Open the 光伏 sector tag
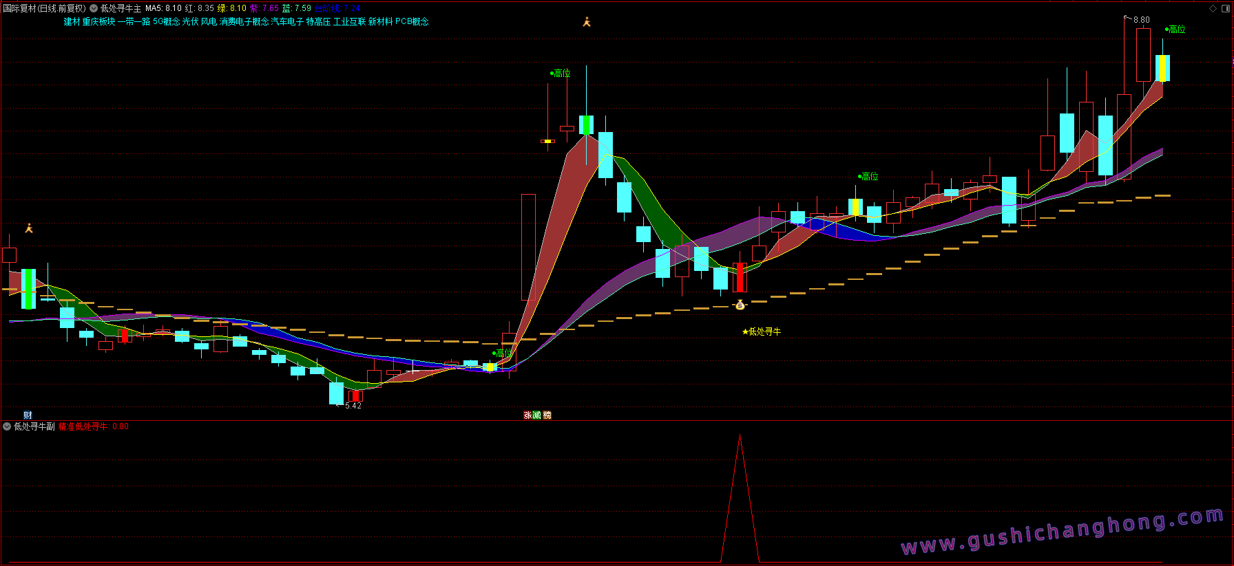The height and width of the screenshot is (566, 1234). pyautogui.click(x=190, y=22)
